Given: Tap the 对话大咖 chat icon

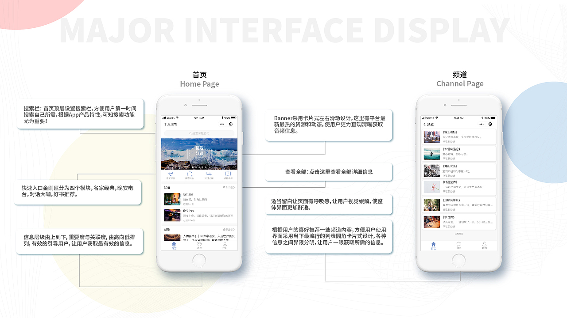Looking at the screenshot, I should coord(210,174).
